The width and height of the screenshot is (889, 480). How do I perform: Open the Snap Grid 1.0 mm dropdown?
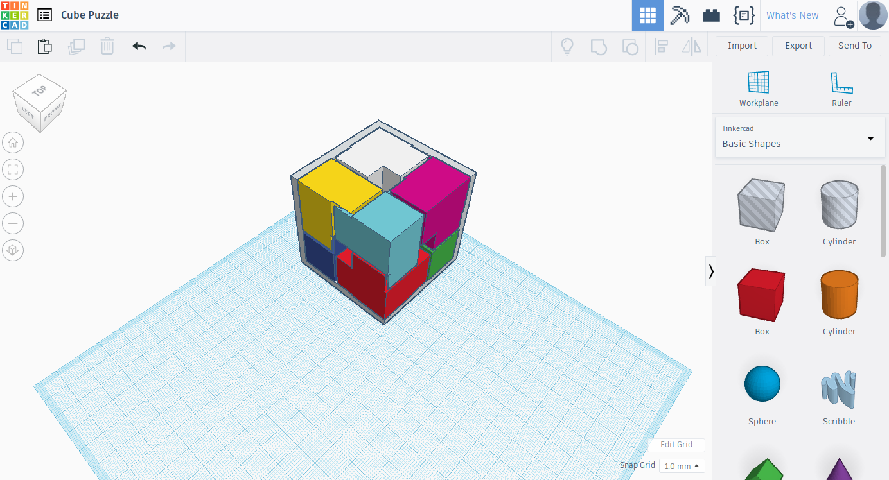(682, 466)
